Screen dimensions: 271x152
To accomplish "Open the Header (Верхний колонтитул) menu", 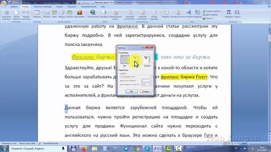I will tap(130, 15).
